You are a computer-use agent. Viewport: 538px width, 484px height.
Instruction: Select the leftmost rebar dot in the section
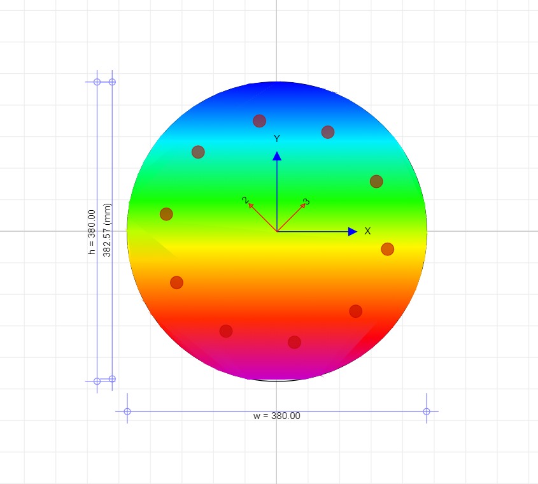166,214
